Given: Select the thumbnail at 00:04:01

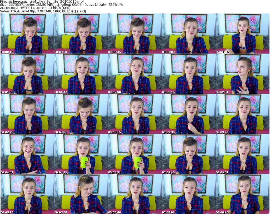Looking at the screenshot, I should (x=27, y=154).
